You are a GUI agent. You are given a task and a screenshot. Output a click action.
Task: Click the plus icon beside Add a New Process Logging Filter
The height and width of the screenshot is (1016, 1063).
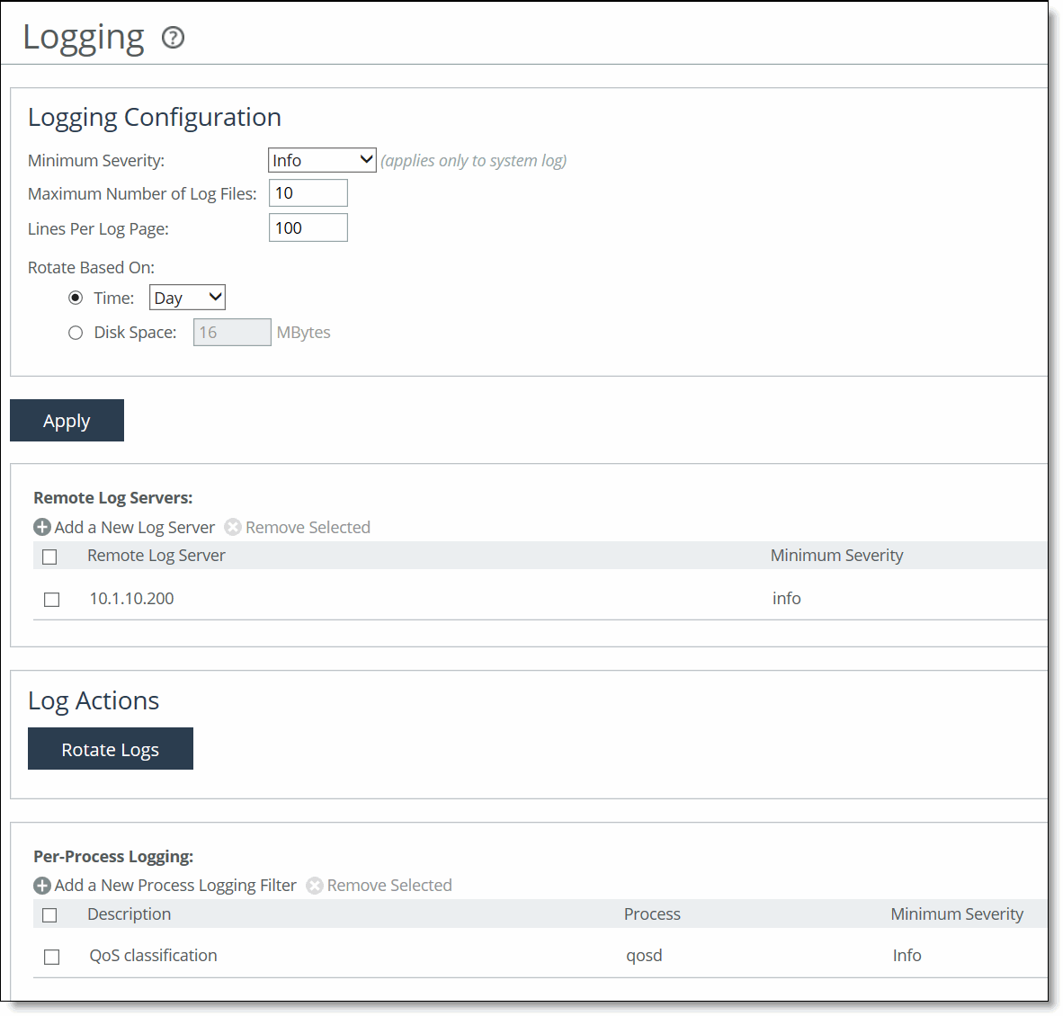pos(41,886)
